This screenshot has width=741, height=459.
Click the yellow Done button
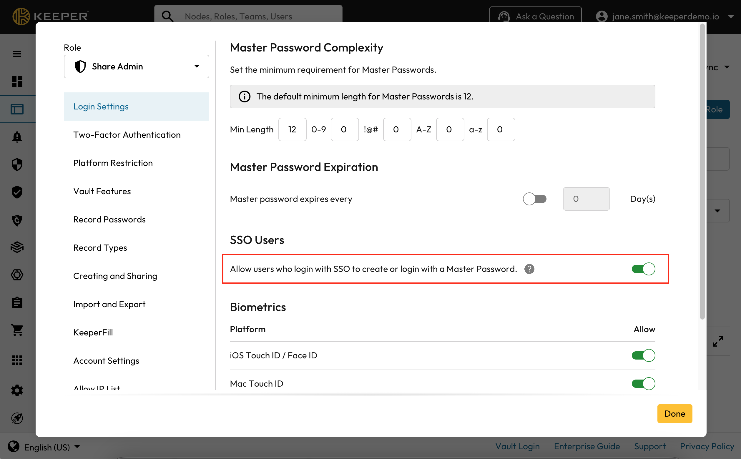click(674, 413)
